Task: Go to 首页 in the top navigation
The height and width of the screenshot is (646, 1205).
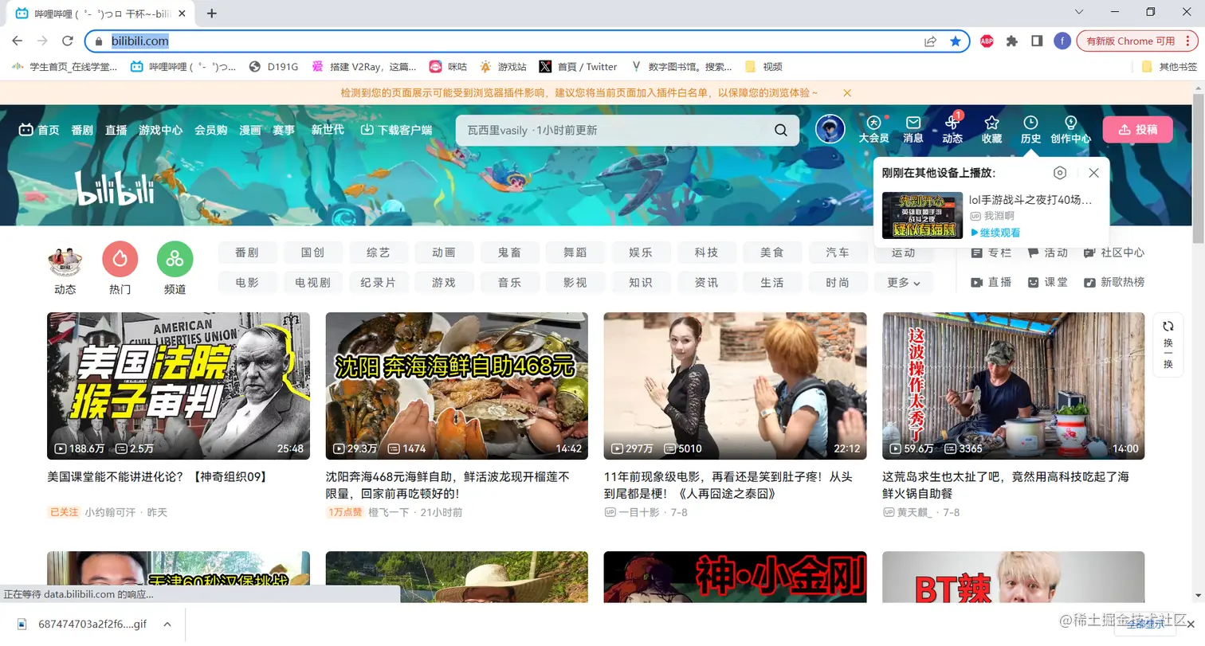Action: click(x=39, y=130)
